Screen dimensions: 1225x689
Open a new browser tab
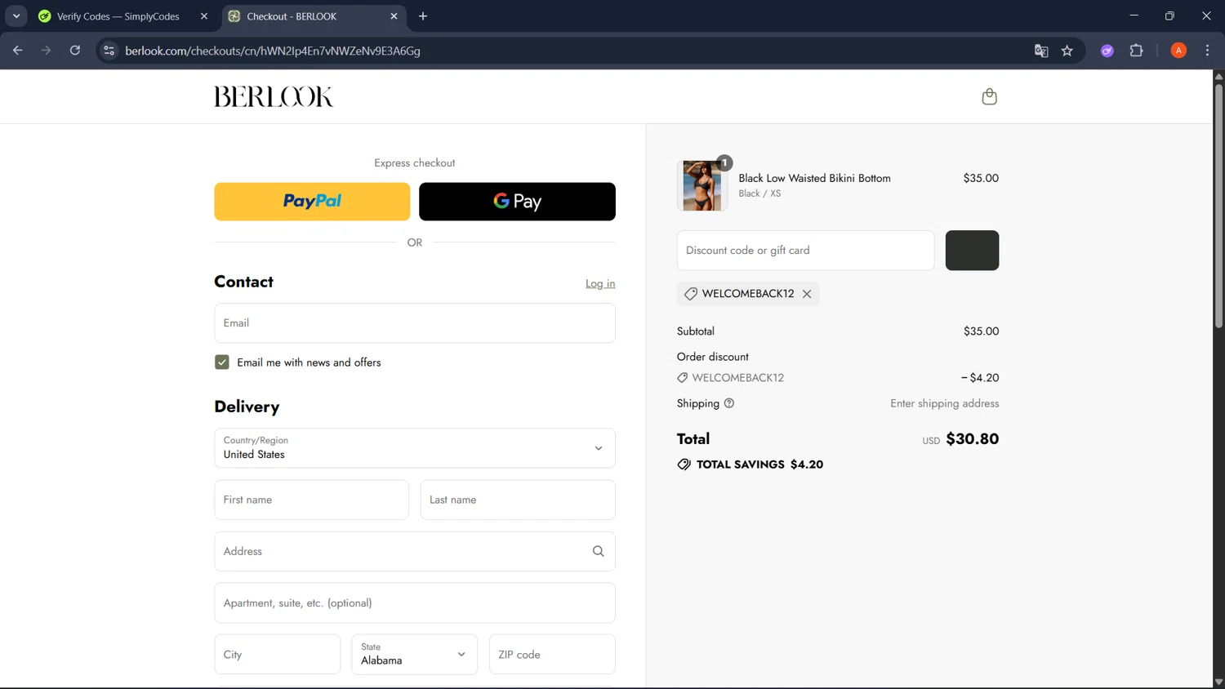(423, 16)
